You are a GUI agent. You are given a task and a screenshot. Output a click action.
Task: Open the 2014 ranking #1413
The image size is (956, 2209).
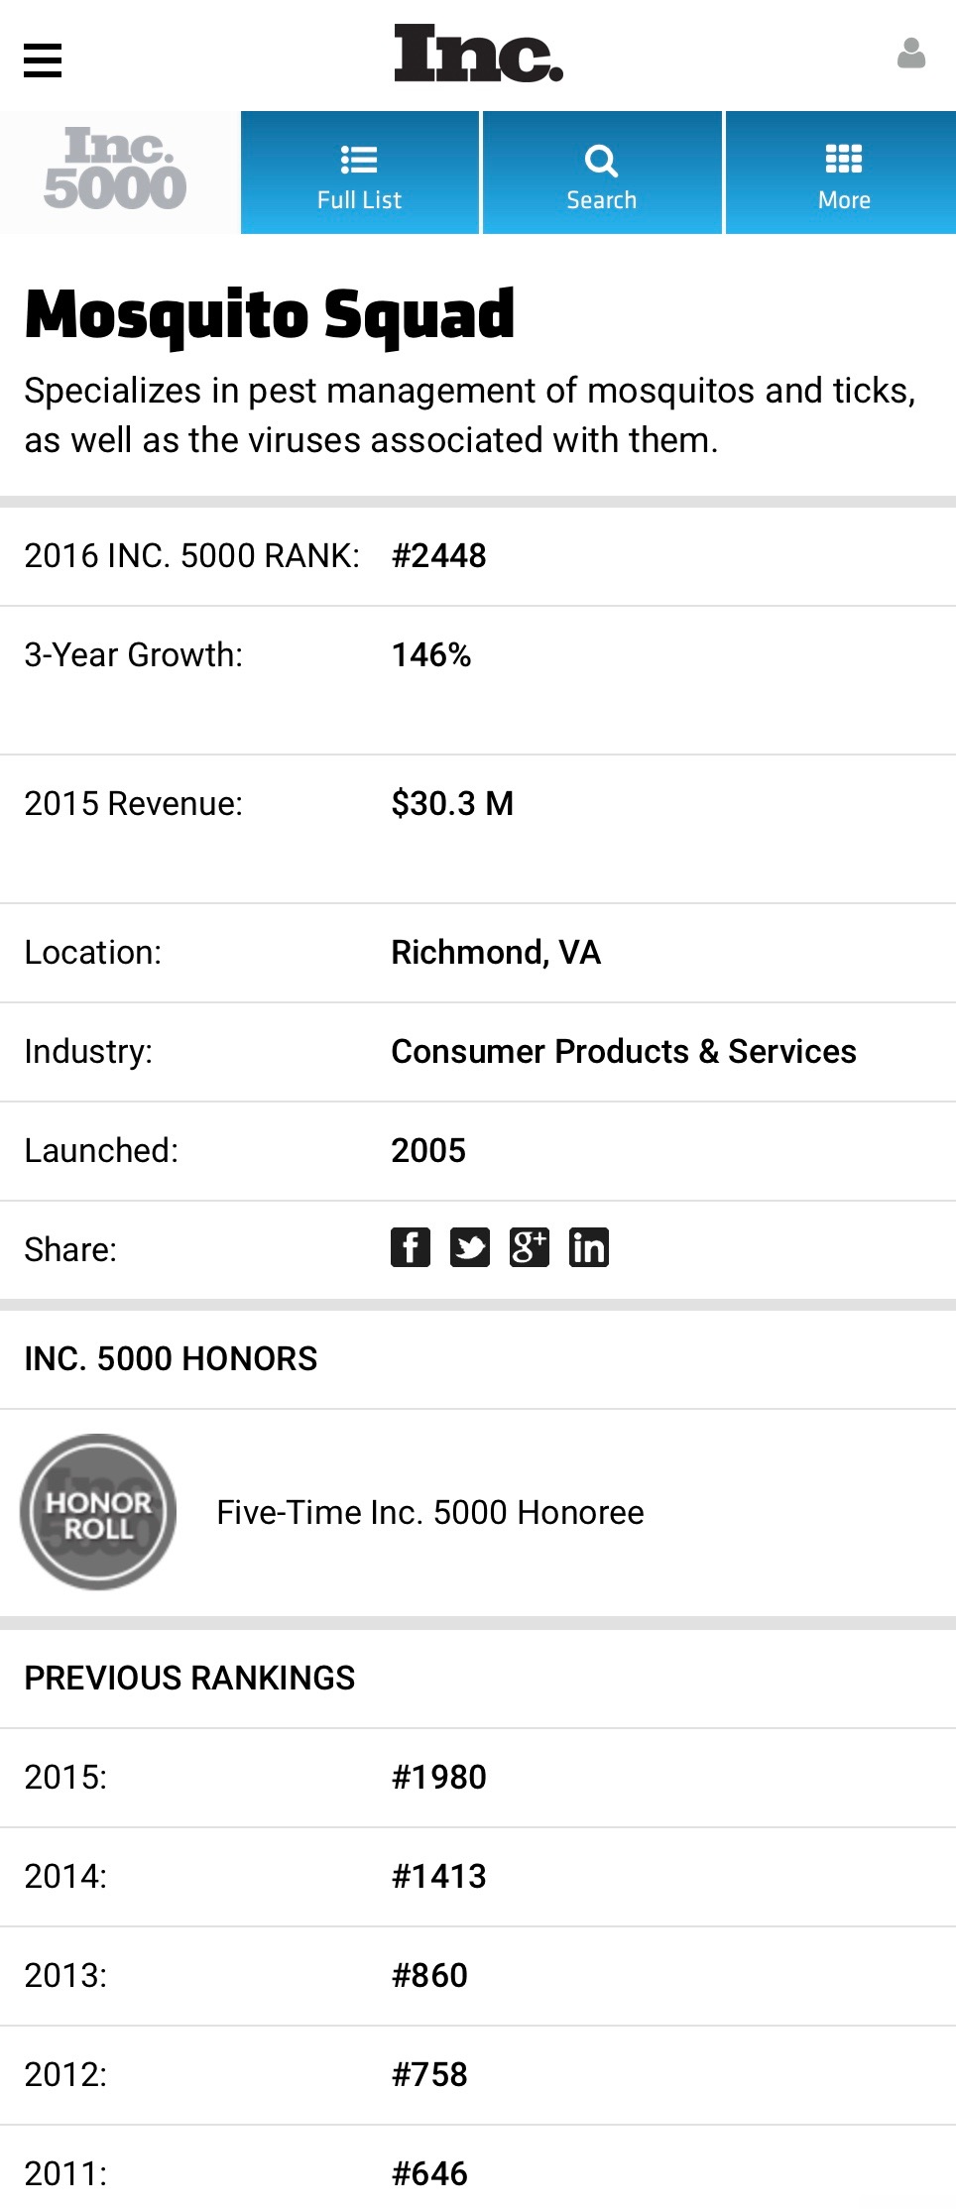pos(439,1876)
